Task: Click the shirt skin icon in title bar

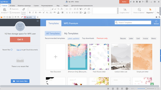Action: click(140, 2)
